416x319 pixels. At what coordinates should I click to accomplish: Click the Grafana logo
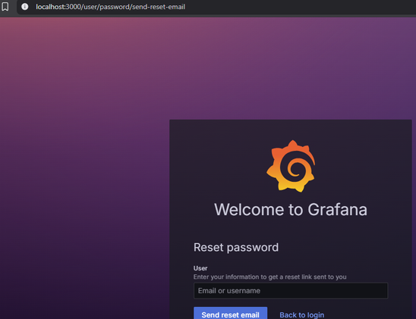[291, 166]
